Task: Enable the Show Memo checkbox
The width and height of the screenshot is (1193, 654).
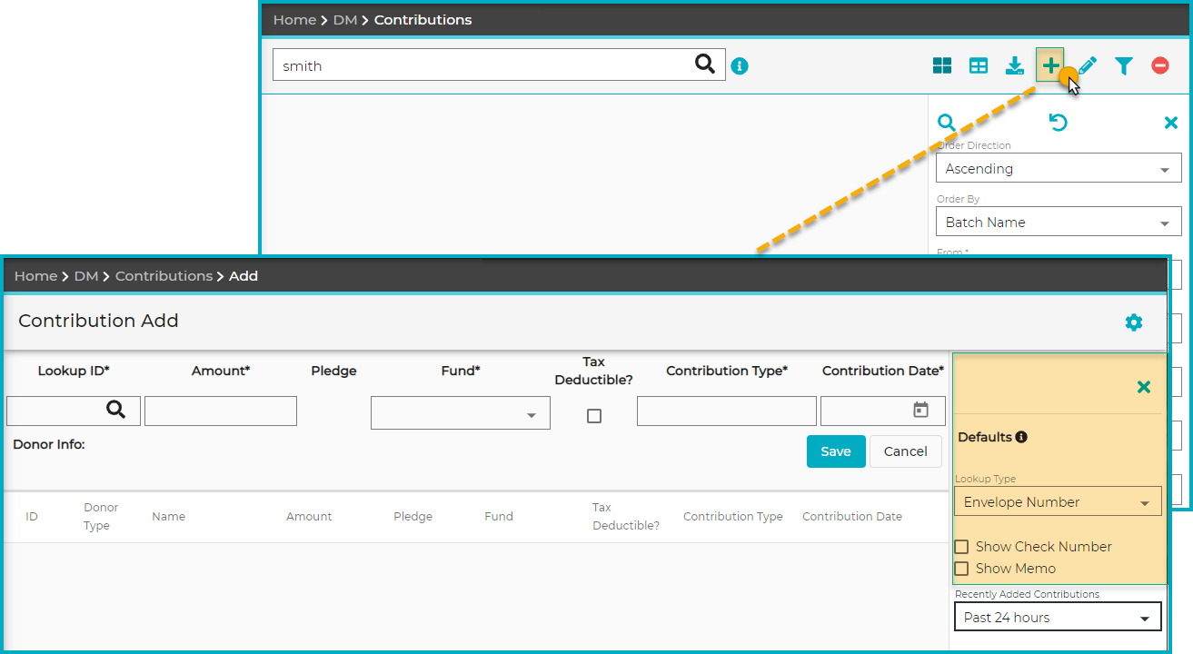Action: tap(961, 569)
